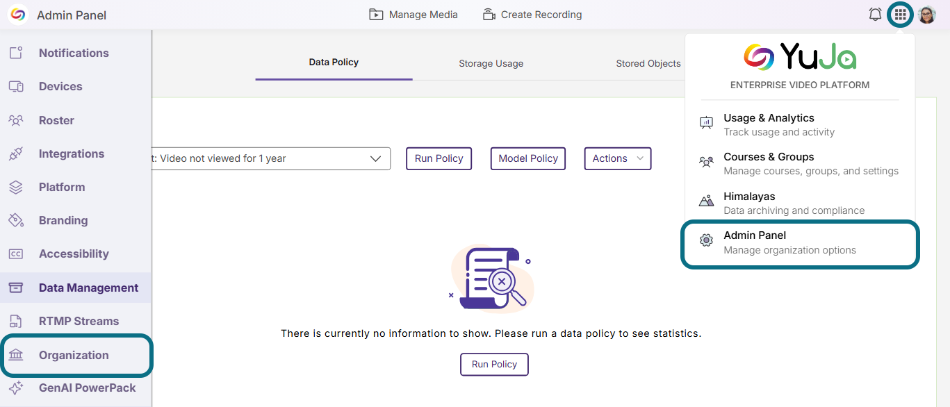Click the Usage & Analytics chart icon
Viewport: 950px width, 407px height.
(706, 123)
